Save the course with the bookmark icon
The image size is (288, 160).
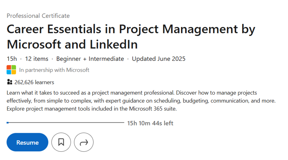(61, 142)
